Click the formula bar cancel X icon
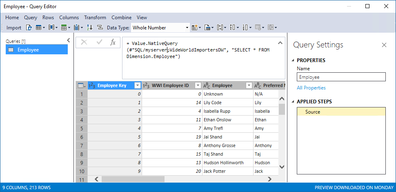 84,43
